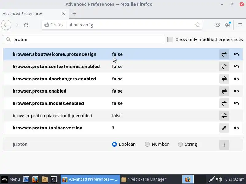Click the show desktop taskbar icon

click(x=26, y=179)
